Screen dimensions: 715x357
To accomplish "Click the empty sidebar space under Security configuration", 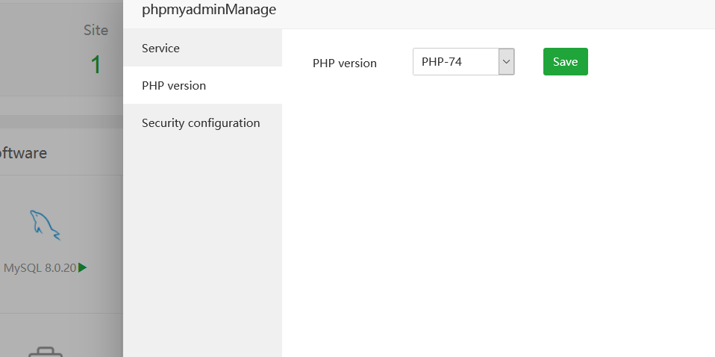I will click(x=202, y=239).
